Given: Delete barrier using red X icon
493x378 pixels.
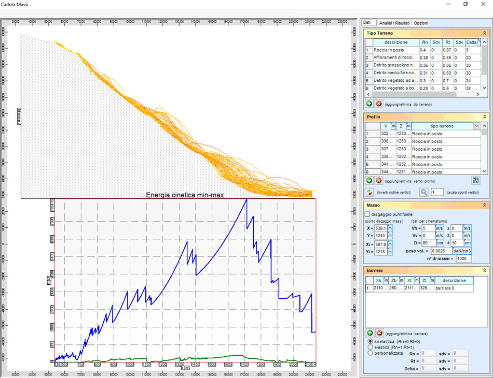Looking at the screenshot, I should pos(379,333).
